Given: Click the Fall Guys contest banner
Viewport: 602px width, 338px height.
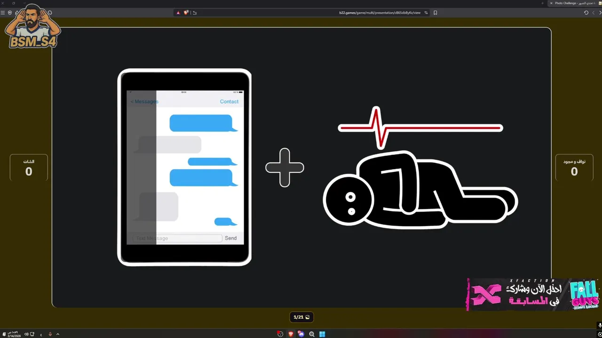Looking at the screenshot, I should pyautogui.click(x=534, y=294).
